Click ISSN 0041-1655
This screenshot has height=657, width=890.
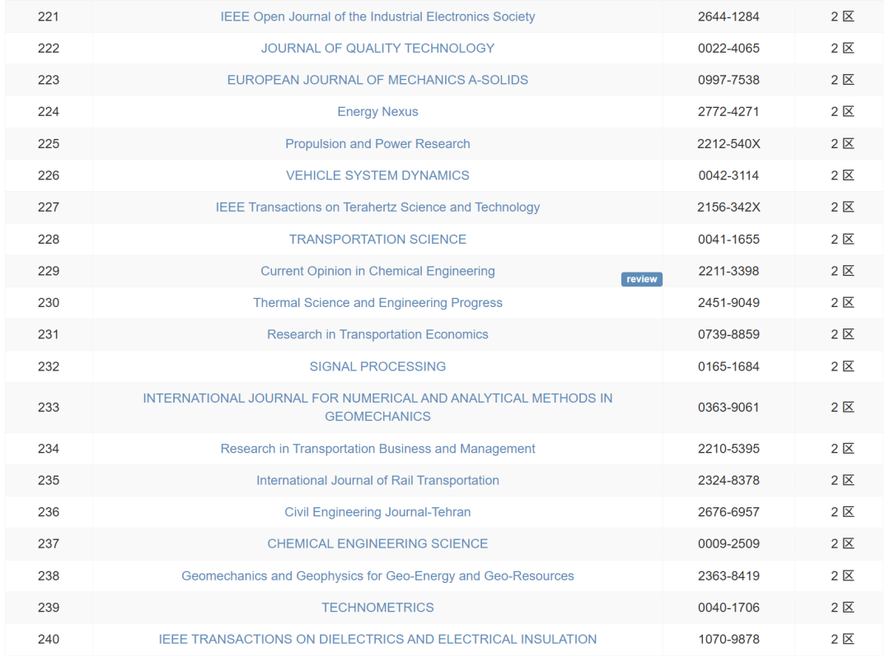coord(728,240)
